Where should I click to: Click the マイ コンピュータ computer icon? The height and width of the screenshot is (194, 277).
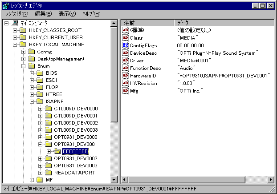(x=15, y=23)
